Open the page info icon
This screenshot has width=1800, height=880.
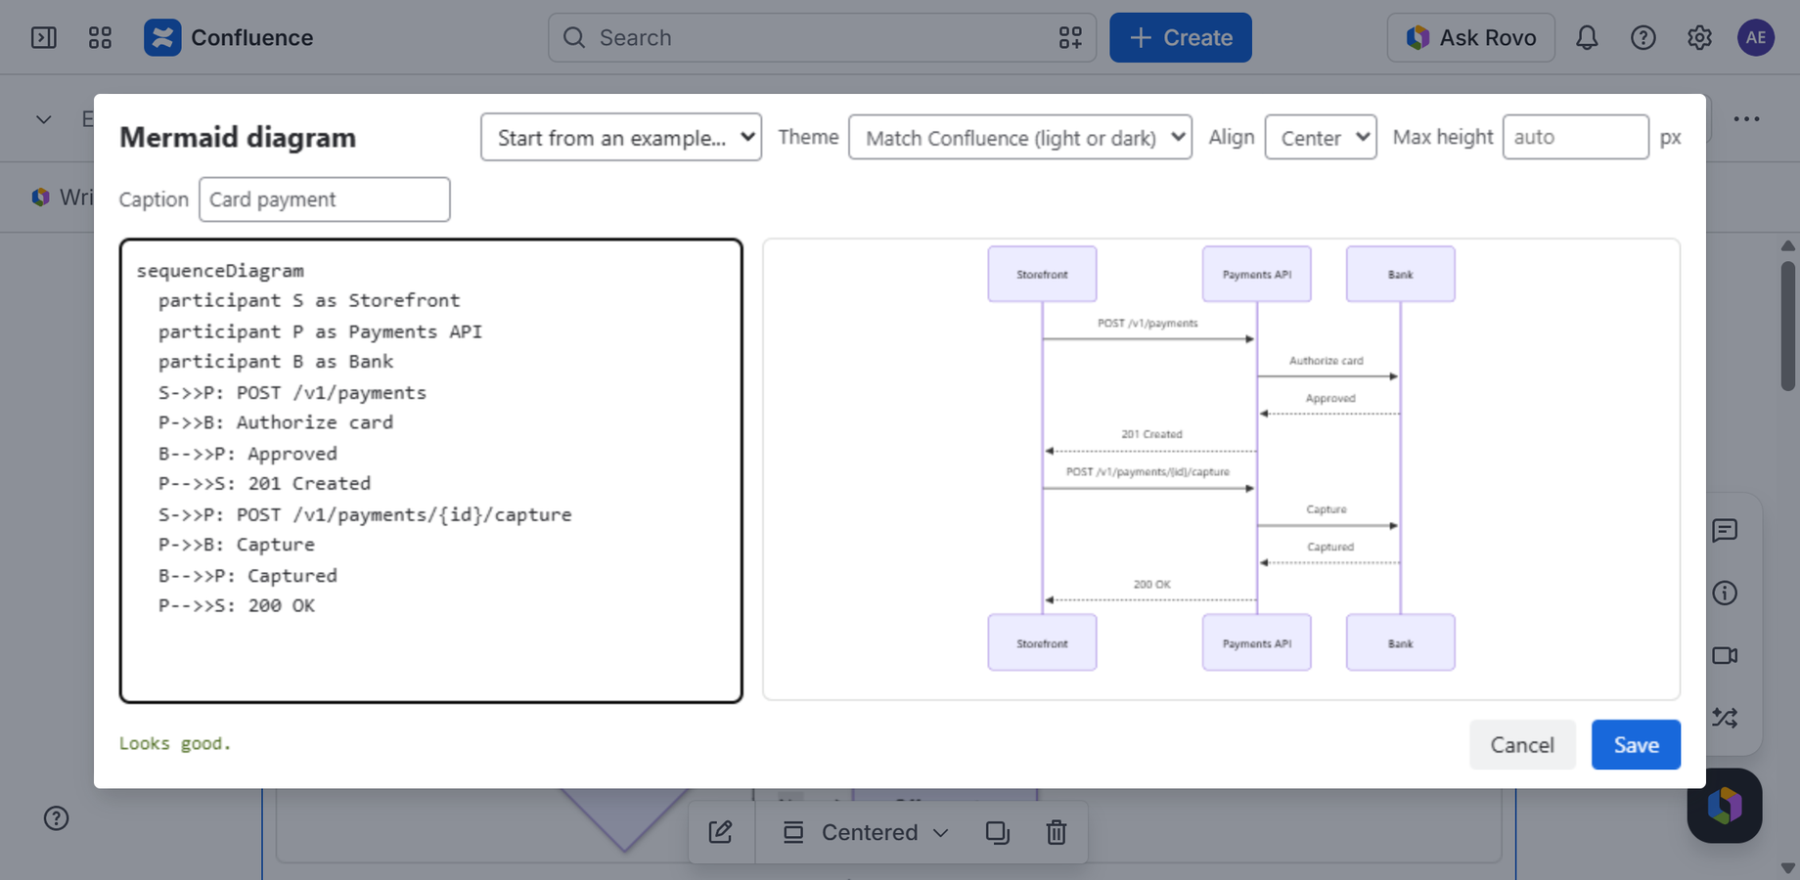(1725, 593)
